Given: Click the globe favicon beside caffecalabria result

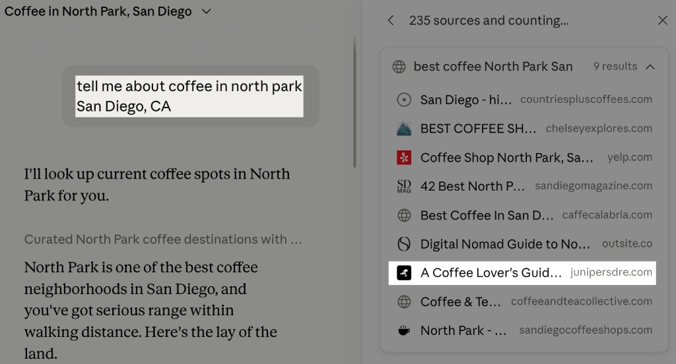Looking at the screenshot, I should pyautogui.click(x=404, y=215).
